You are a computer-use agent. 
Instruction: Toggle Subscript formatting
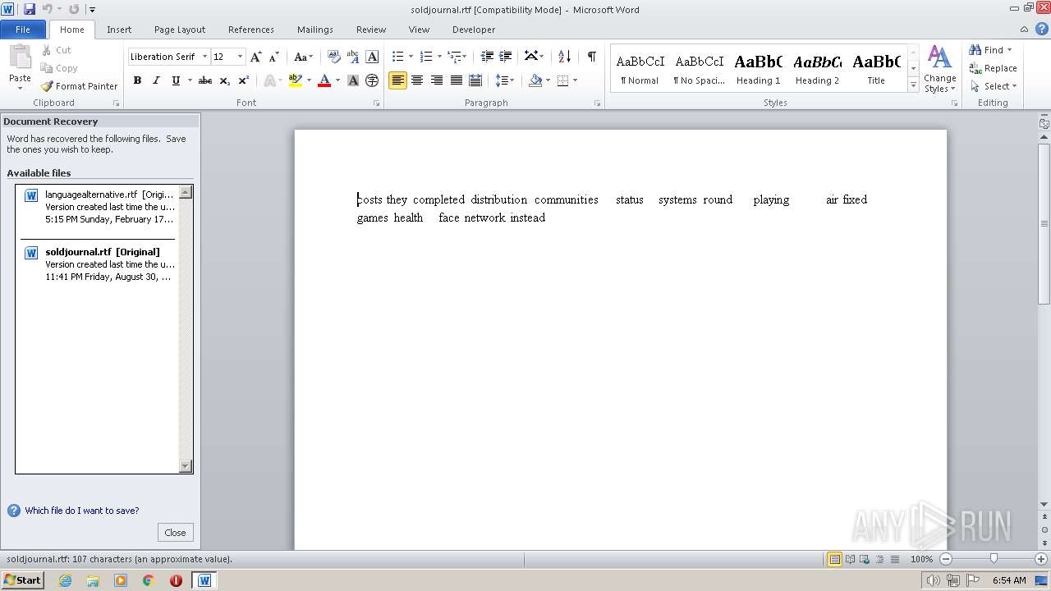point(225,80)
